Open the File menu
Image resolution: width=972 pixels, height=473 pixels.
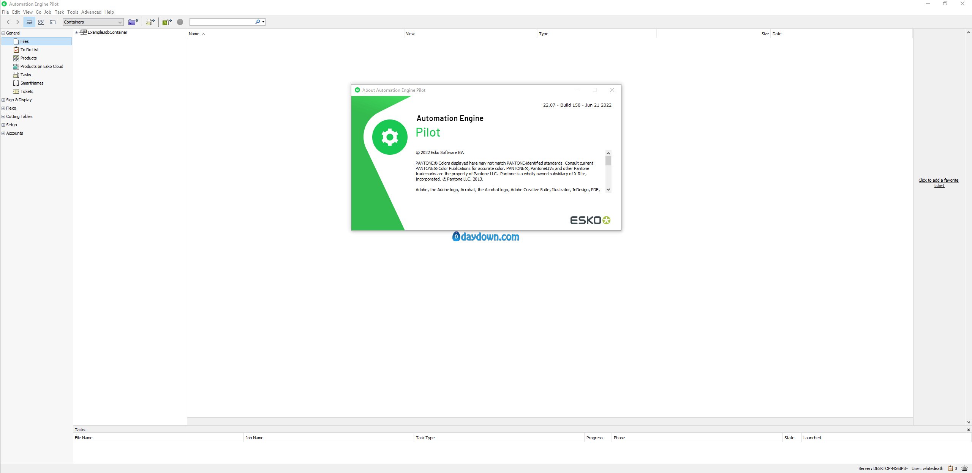click(x=5, y=12)
